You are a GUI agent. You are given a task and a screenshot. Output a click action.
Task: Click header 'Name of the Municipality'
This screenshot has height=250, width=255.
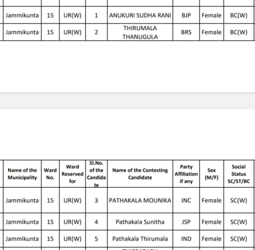[x=22, y=174]
